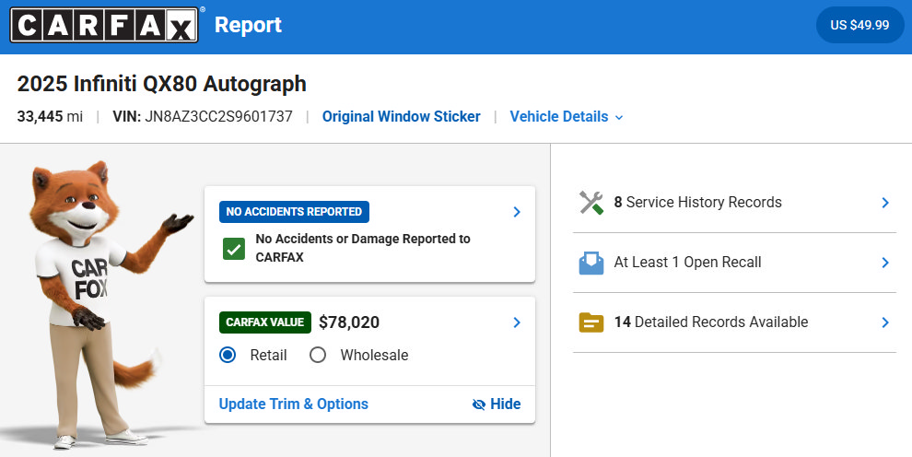Click the Vehicle Details chevron arrow
This screenshot has width=912, height=457.
(619, 117)
